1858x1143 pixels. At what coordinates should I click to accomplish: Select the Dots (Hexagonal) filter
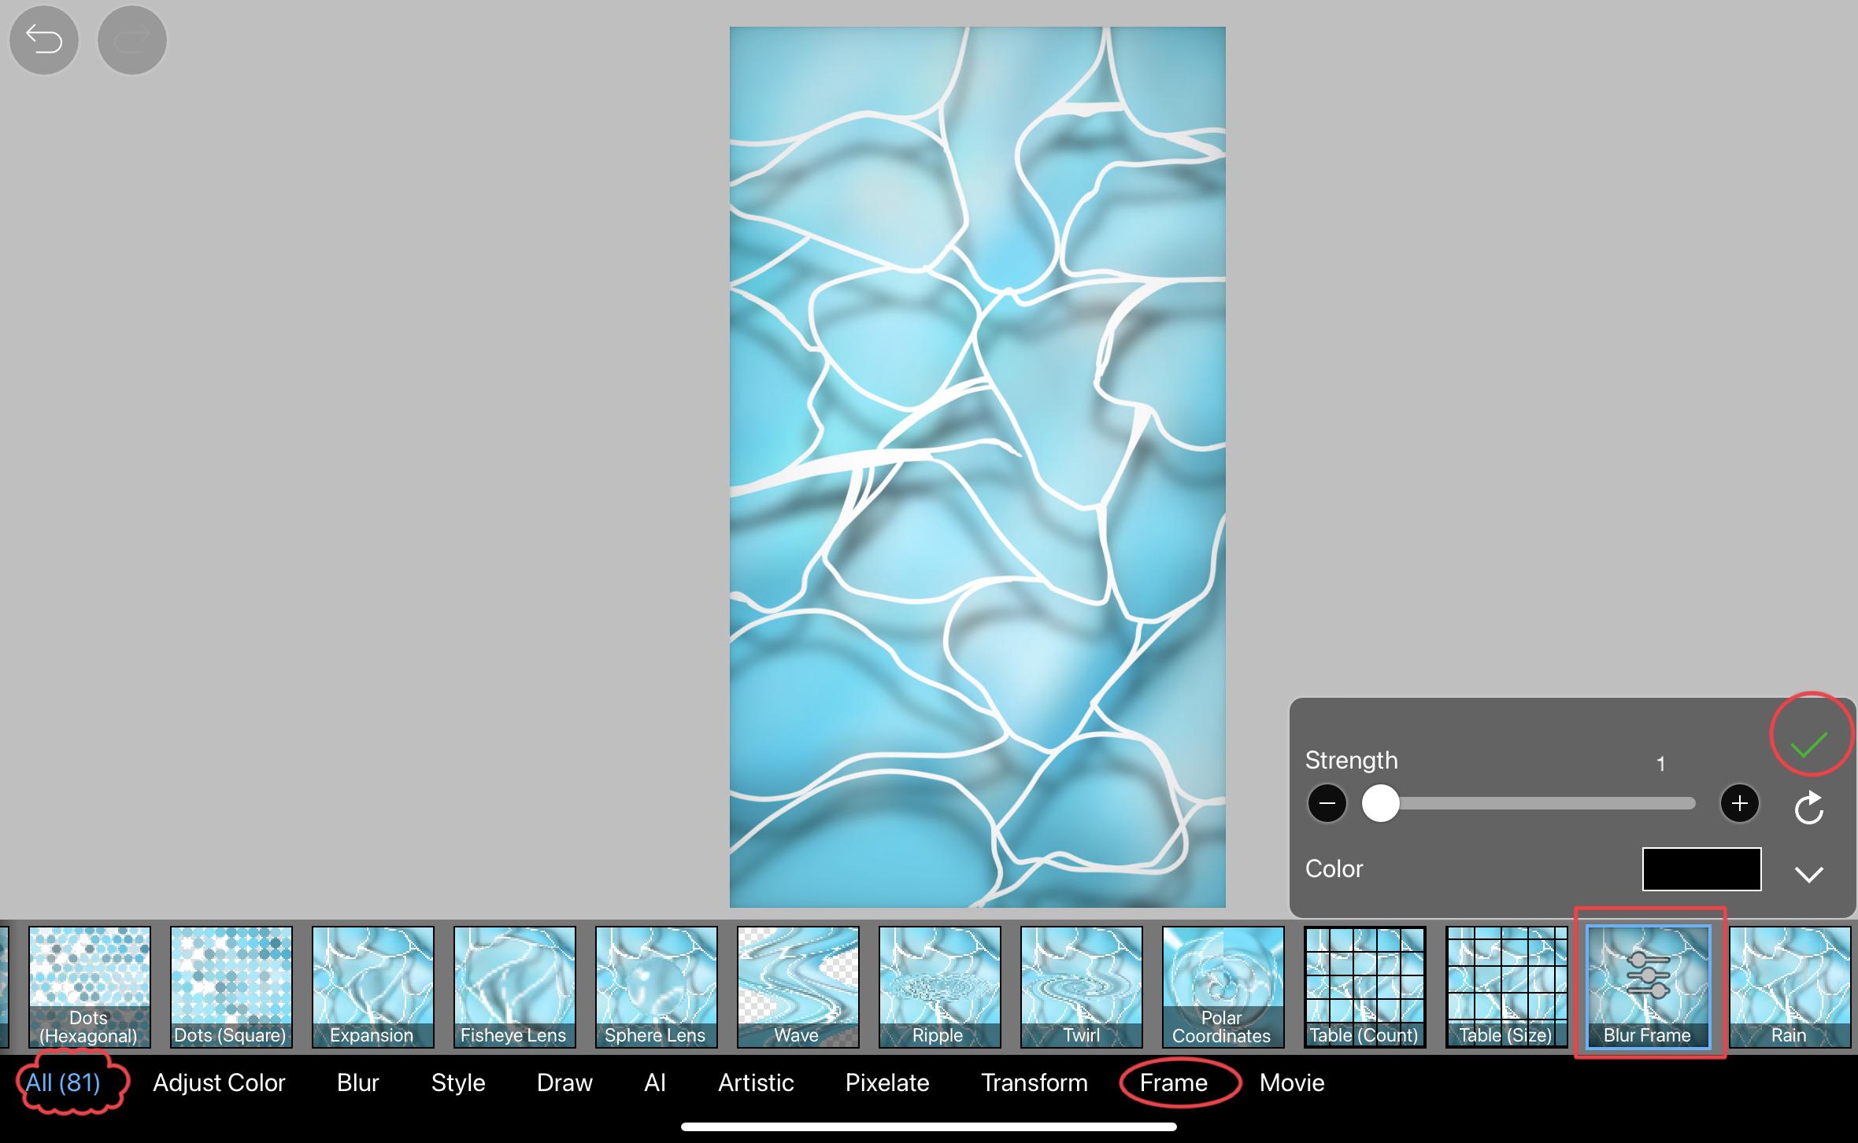click(89, 986)
